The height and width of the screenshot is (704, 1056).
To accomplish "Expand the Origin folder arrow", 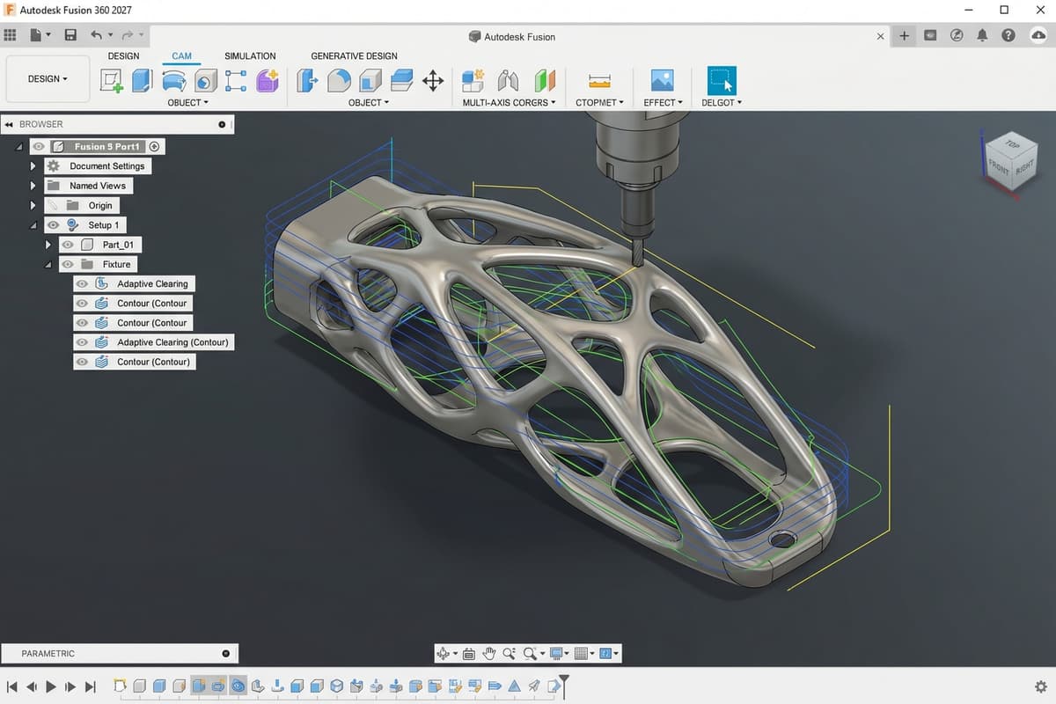I will tap(33, 205).
